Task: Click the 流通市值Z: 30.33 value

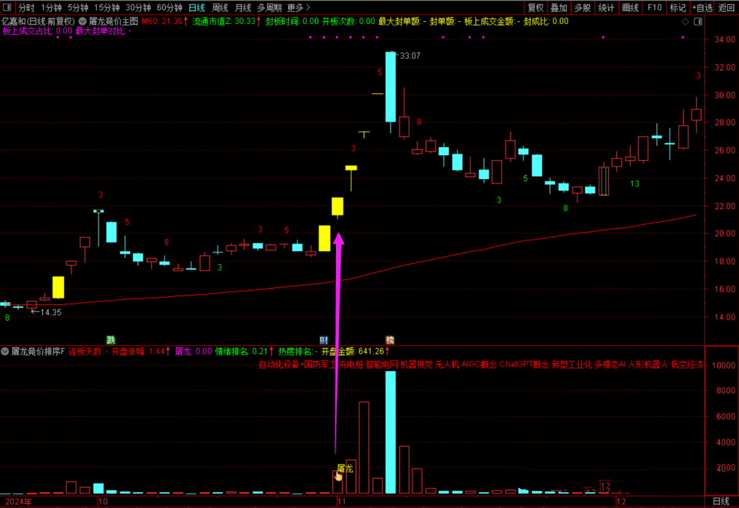Action: pyautogui.click(x=226, y=21)
